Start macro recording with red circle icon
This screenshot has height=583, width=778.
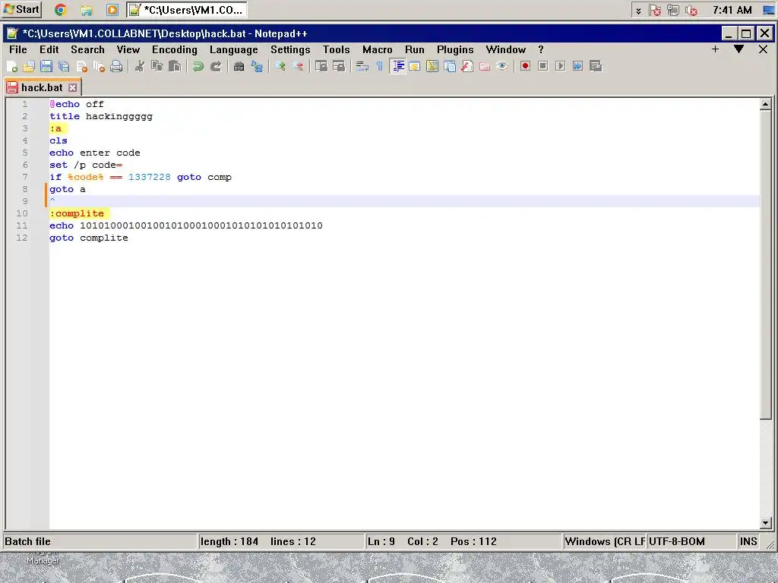pyautogui.click(x=526, y=67)
